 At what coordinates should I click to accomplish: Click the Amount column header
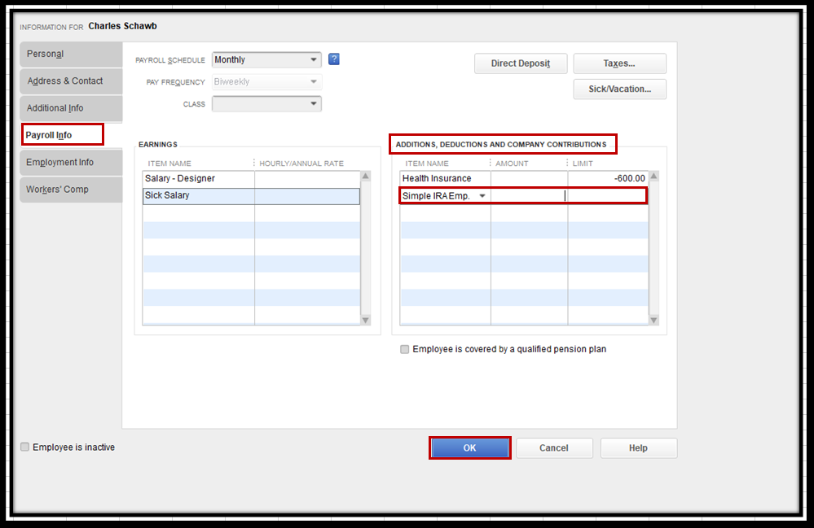click(x=512, y=164)
